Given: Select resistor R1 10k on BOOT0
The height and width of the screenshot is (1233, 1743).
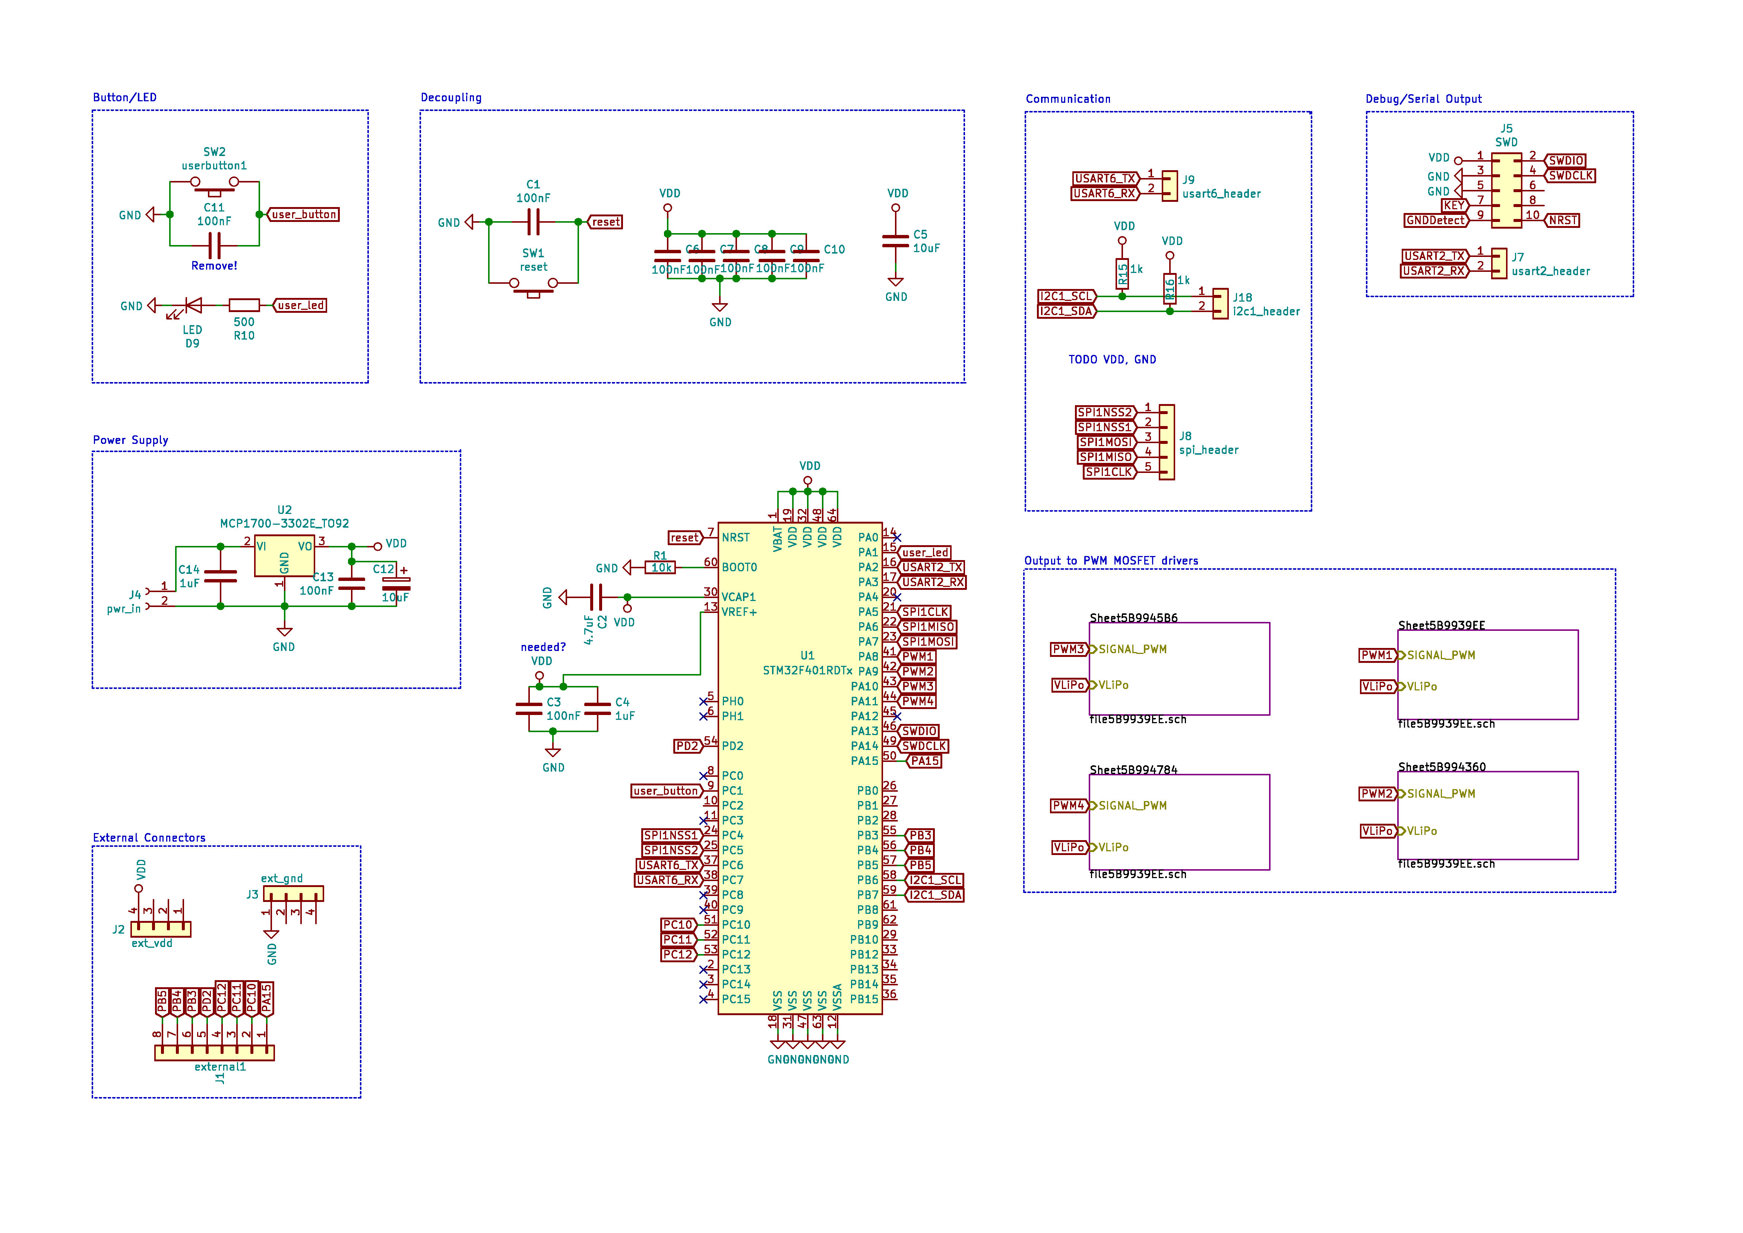Looking at the screenshot, I should (x=661, y=567).
